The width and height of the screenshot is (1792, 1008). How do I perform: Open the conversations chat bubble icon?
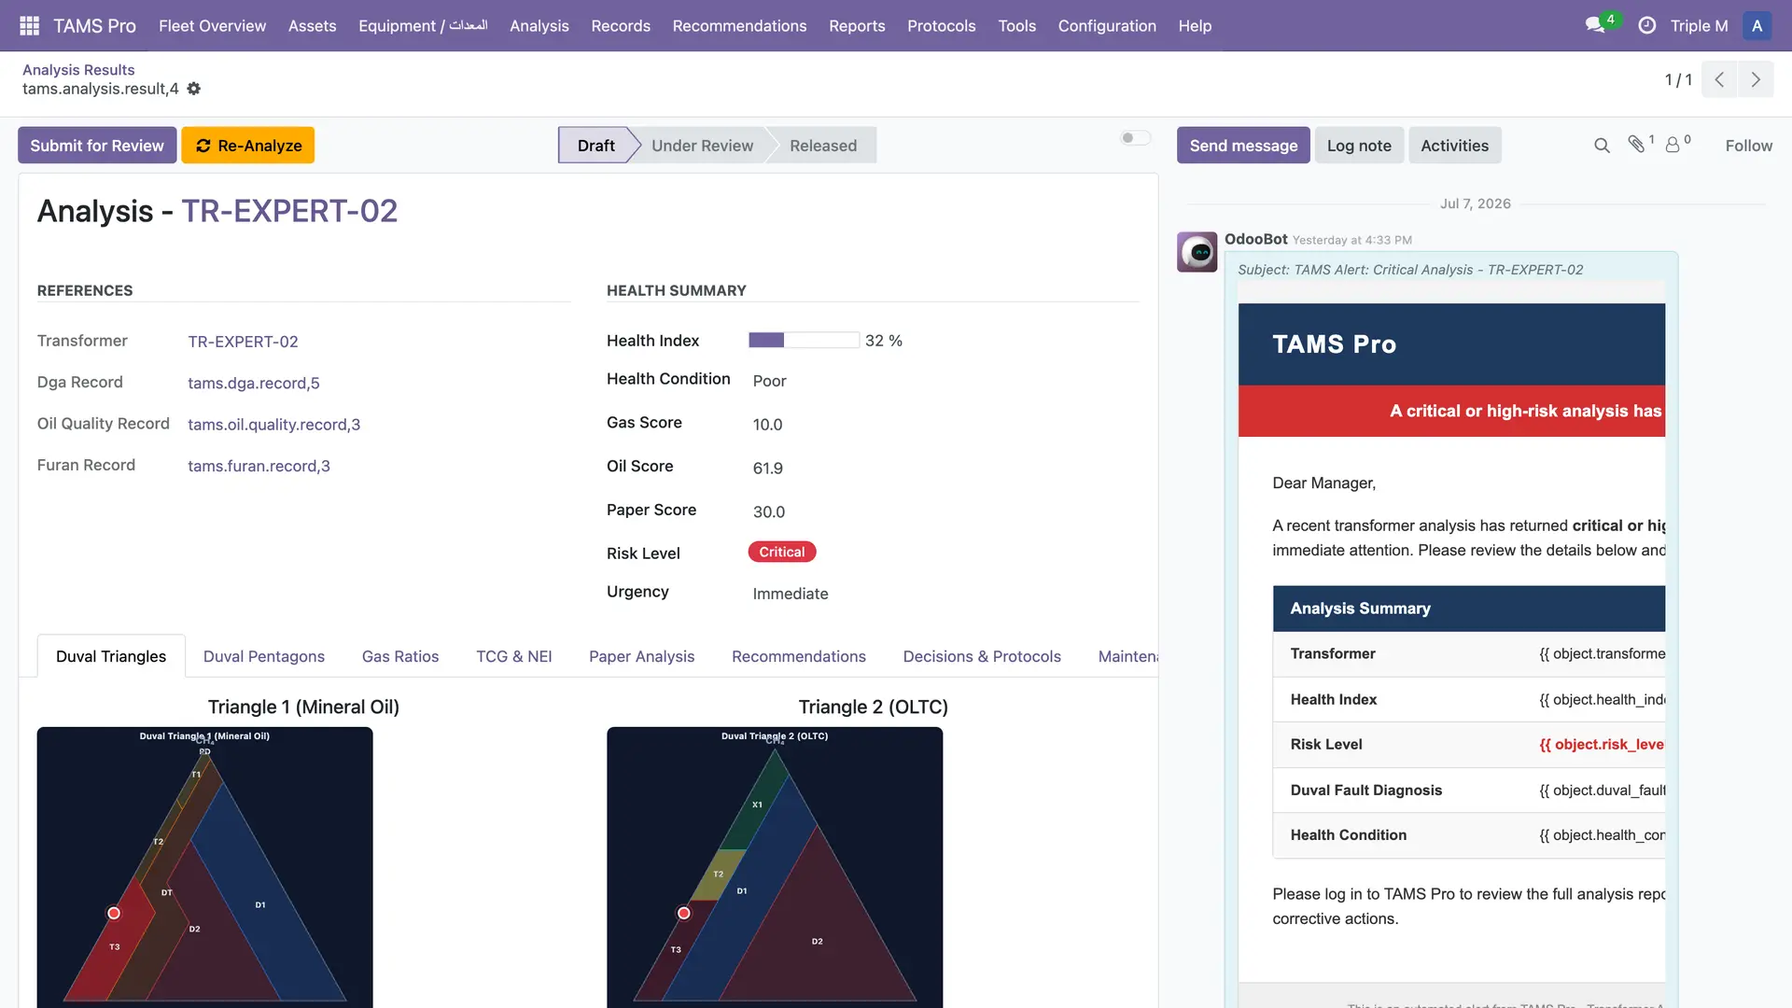pyautogui.click(x=1596, y=25)
